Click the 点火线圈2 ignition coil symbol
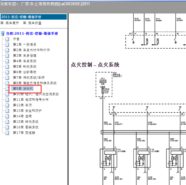This screenshot has height=185, width=186. coord(142,158)
